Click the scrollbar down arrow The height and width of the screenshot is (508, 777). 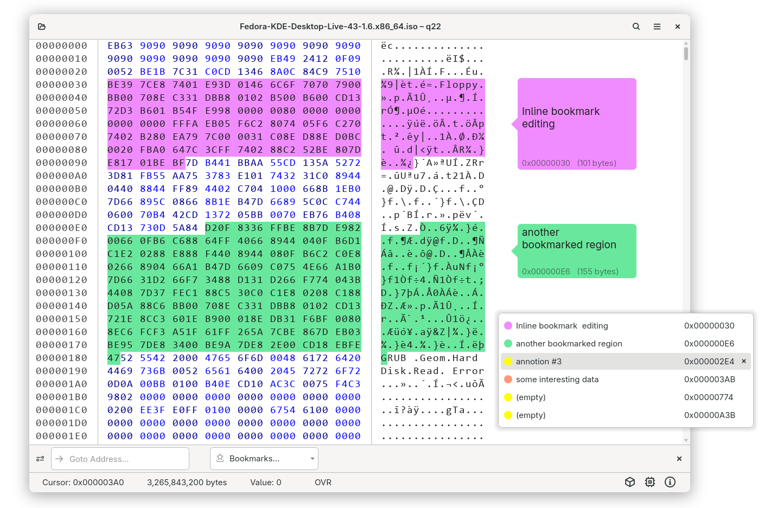click(686, 440)
